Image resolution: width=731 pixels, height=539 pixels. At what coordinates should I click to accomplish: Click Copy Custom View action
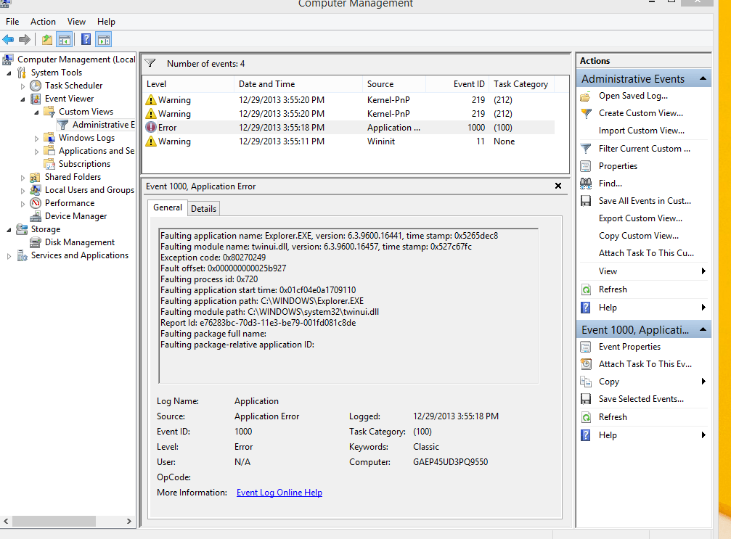[639, 236]
